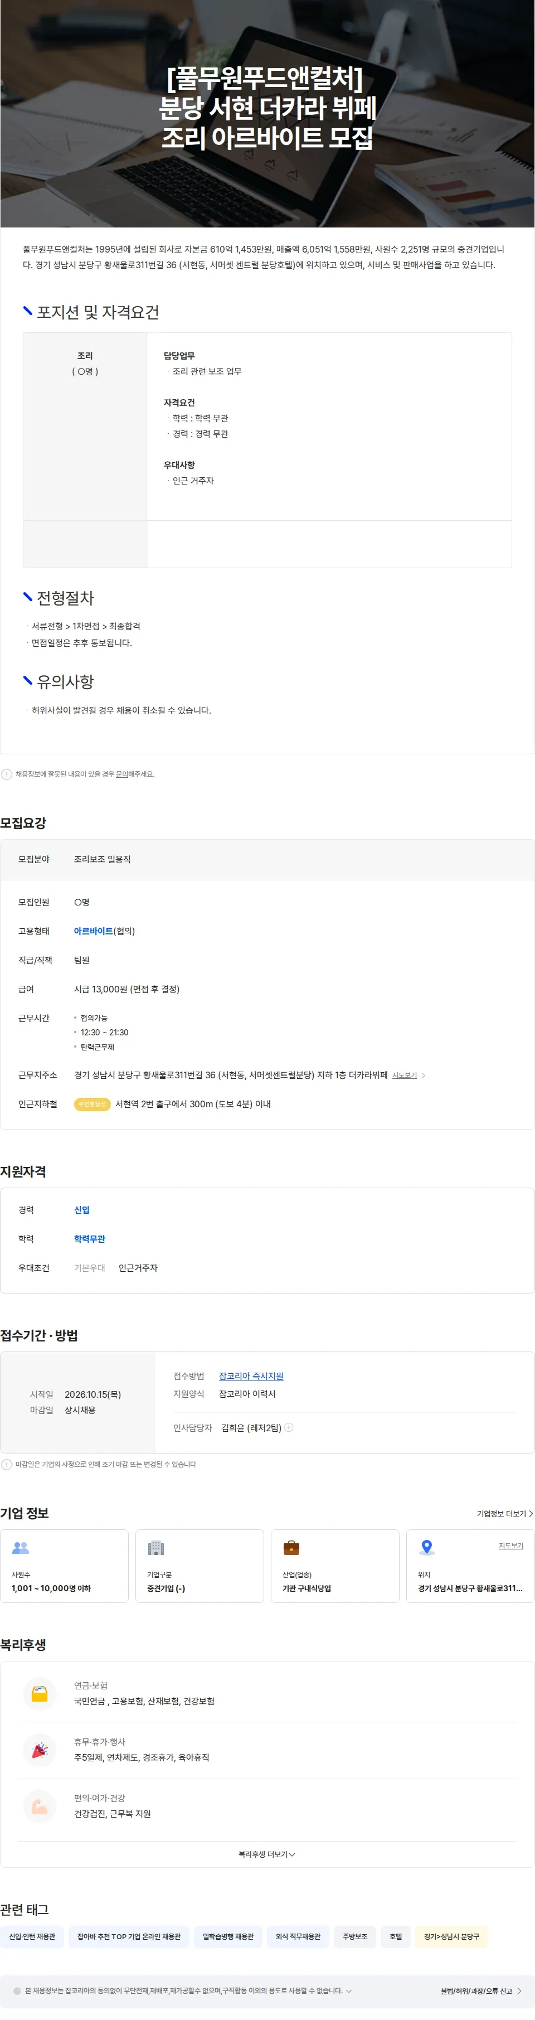
Task: Click the 서류전형 > 1차면접 > 최종합격 text
Action: pos(86,627)
